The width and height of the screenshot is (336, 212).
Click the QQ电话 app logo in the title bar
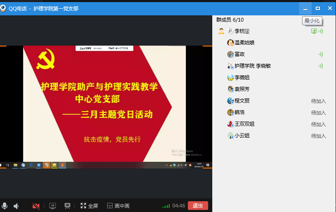(4, 8)
